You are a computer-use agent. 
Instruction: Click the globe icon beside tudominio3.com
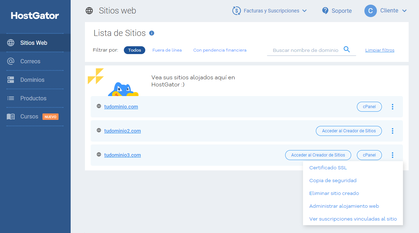(x=99, y=154)
